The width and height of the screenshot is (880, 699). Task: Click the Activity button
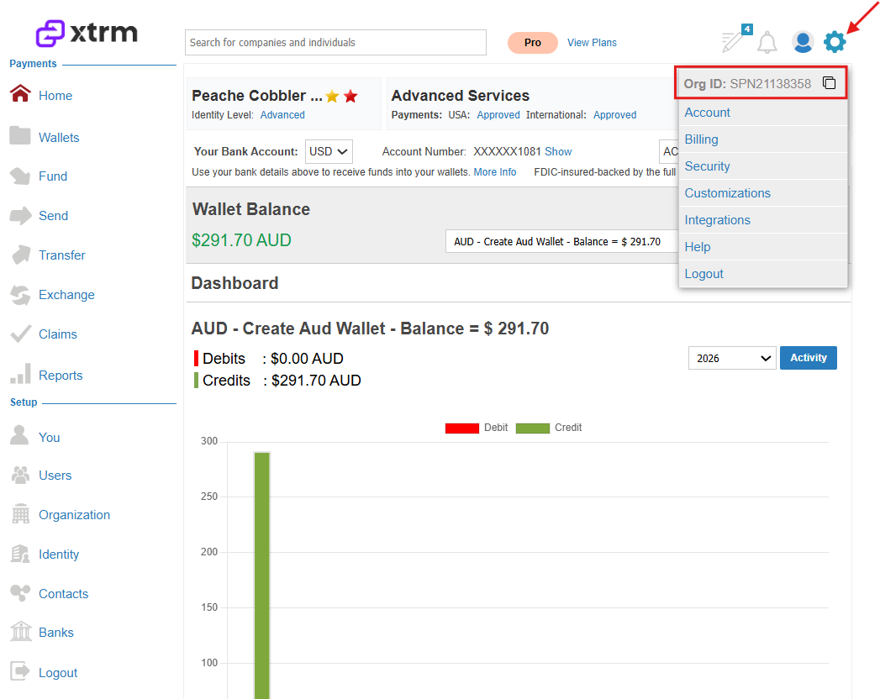pos(809,358)
